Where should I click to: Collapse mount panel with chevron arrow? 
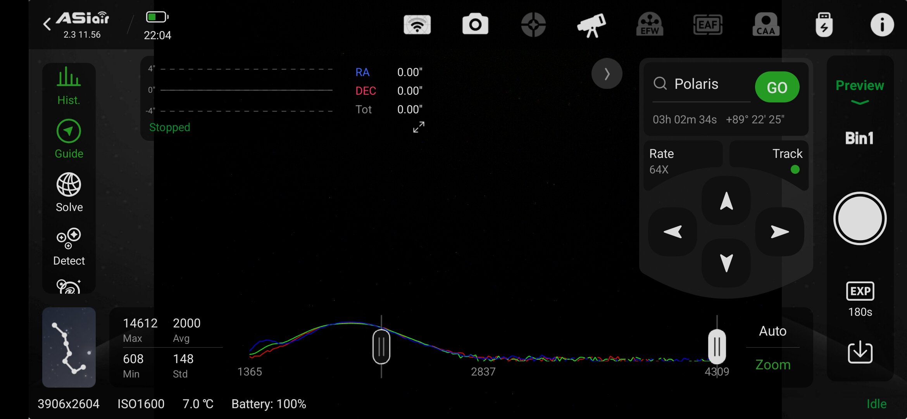[x=607, y=74]
